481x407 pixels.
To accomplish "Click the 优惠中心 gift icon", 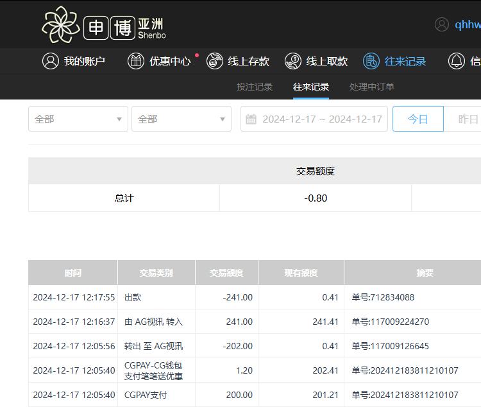I will [x=136, y=61].
